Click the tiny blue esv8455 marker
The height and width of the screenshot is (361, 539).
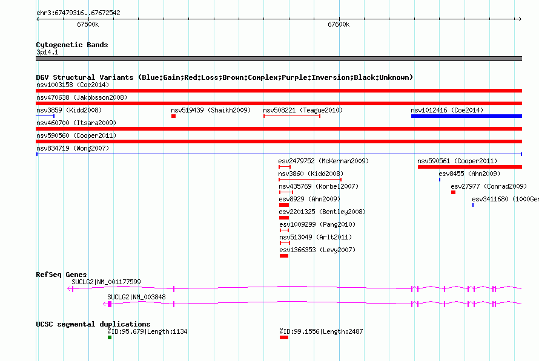(x=440, y=180)
